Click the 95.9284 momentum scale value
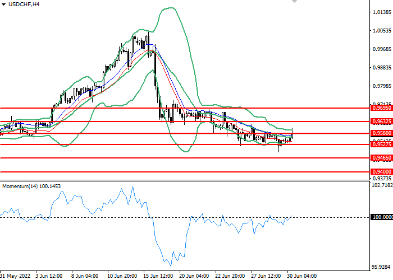The height and width of the screenshot is (280, 393). click(x=381, y=267)
